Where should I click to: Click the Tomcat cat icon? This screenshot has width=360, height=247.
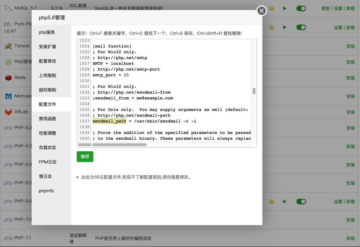(x=8, y=47)
